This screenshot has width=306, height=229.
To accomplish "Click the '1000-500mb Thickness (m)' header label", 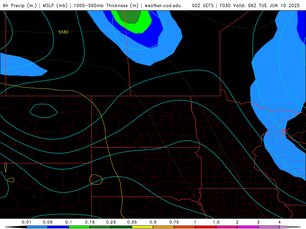I will (x=106, y=5).
